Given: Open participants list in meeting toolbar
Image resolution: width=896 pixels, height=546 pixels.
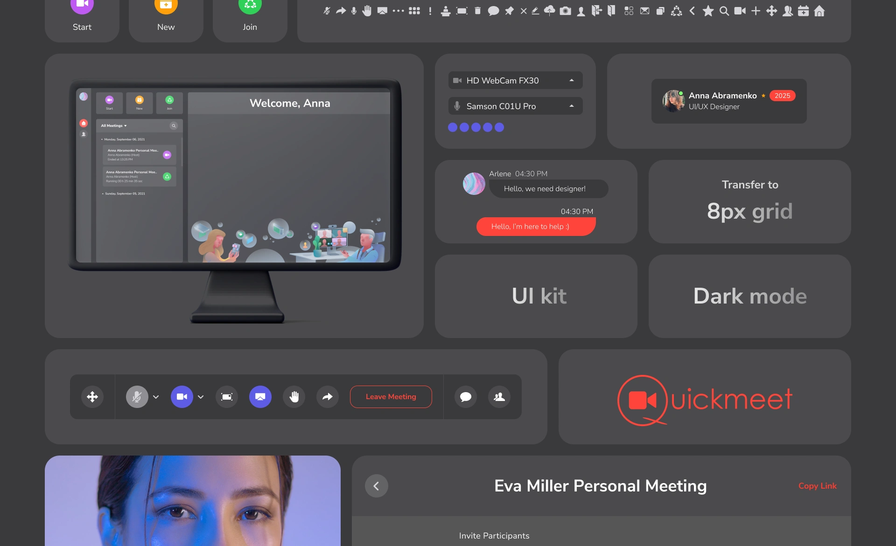Looking at the screenshot, I should pos(499,397).
